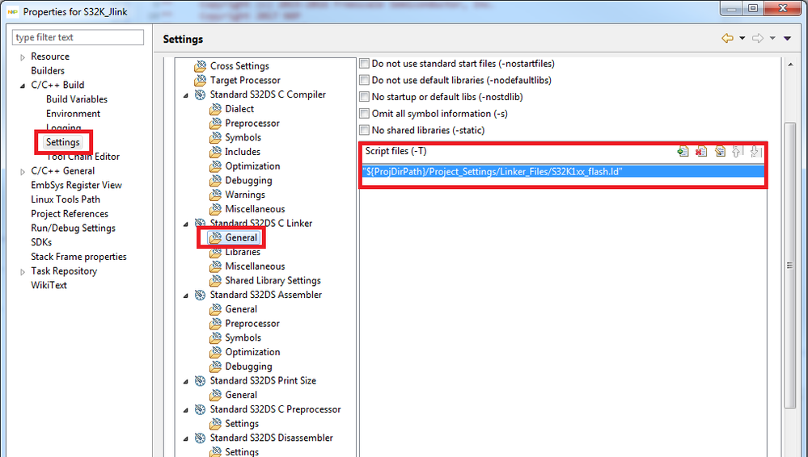808x457 pixels.
Task: Select Preprocessor under S32DS Assembler
Action: pos(252,323)
